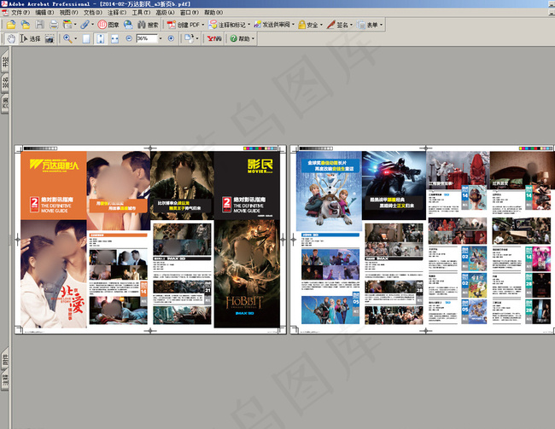Expand the 注释和标记 dropdown arrow
This screenshot has height=429, width=555.
point(248,25)
